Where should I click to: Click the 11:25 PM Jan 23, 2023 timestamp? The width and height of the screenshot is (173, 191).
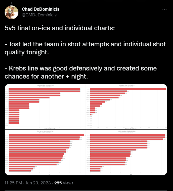coord(28,183)
